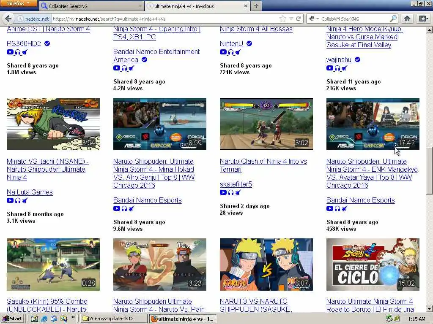Go to the Firefox home page

(x=407, y=19)
